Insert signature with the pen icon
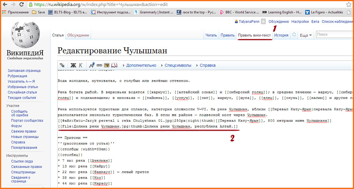The width and height of the screenshot is (354, 189). click(92, 65)
